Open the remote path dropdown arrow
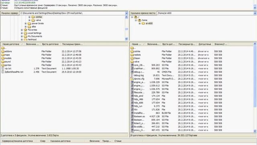The image size is (257, 145). click(x=255, y=13)
